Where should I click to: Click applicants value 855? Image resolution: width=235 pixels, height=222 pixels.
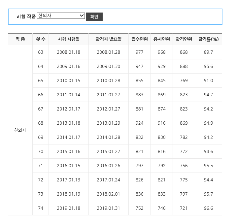pos(140,80)
